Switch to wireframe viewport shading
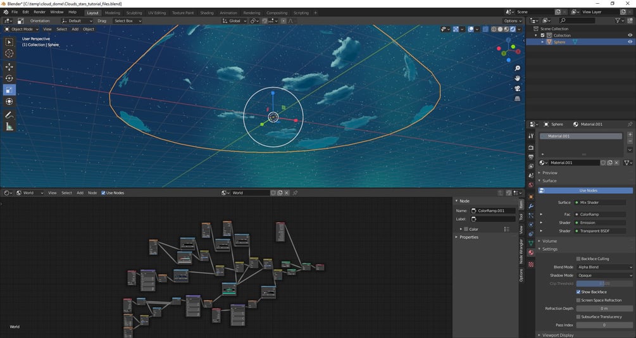636x338 pixels. pos(494,29)
